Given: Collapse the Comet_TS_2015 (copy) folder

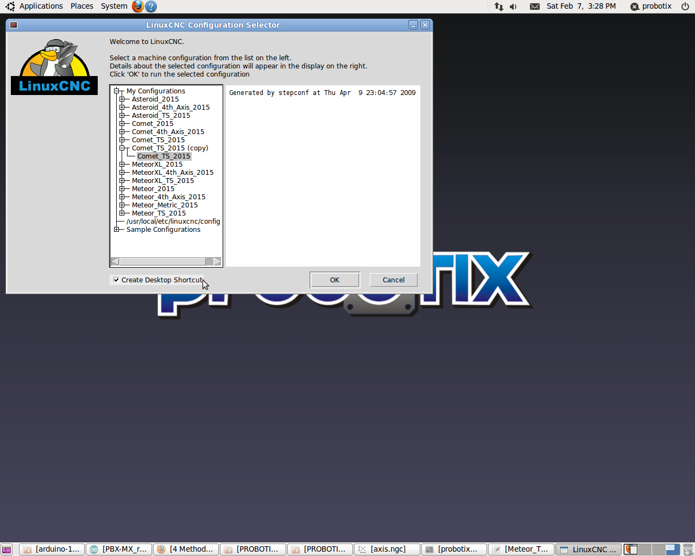Looking at the screenshot, I should 122,148.
